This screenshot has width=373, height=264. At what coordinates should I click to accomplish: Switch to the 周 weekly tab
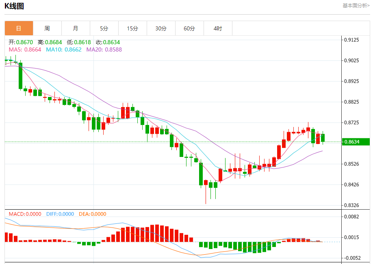tap(47, 28)
